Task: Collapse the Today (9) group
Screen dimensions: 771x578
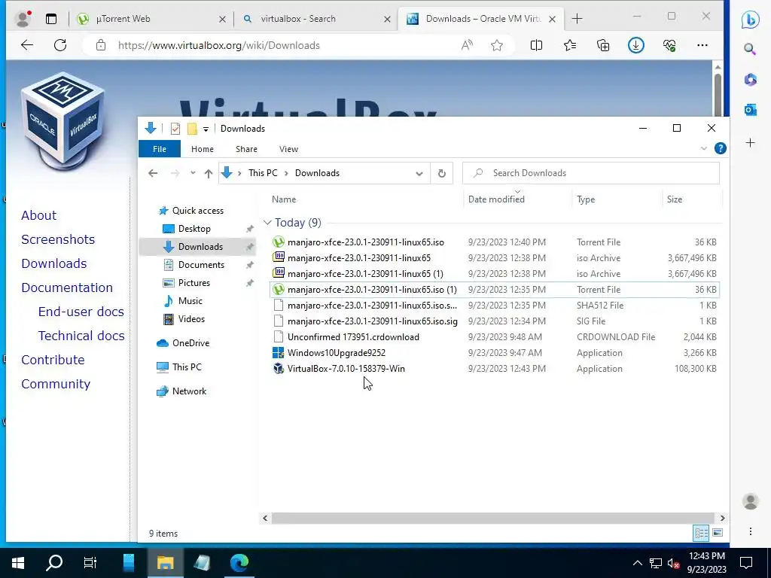Action: click(267, 223)
